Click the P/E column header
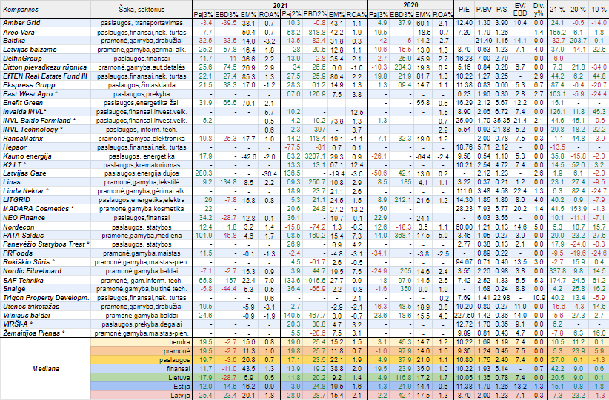609x400 pixels. pyautogui.click(x=464, y=10)
